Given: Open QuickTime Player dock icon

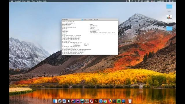Looking at the screenshot, I should (x=123, y=101).
